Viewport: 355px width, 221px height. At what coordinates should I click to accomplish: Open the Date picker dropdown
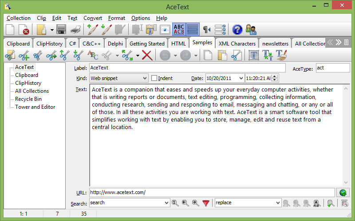click(241, 78)
